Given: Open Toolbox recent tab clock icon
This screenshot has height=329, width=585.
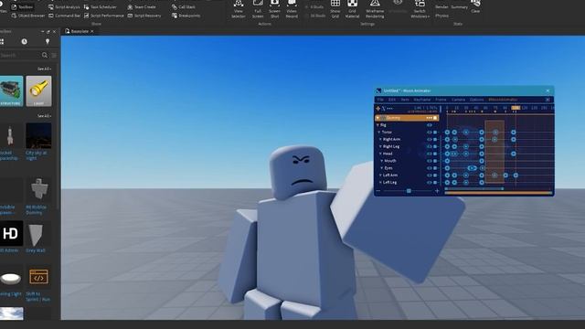Looking at the screenshot, I should coord(25,41).
